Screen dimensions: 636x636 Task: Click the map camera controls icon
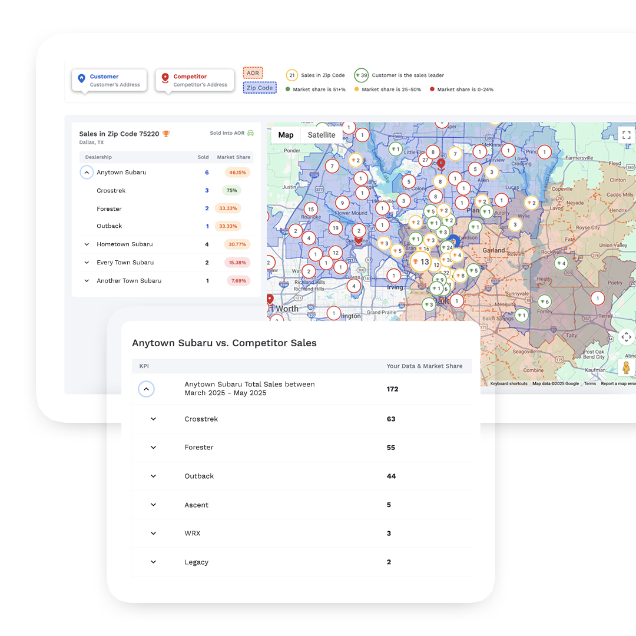tap(626, 337)
